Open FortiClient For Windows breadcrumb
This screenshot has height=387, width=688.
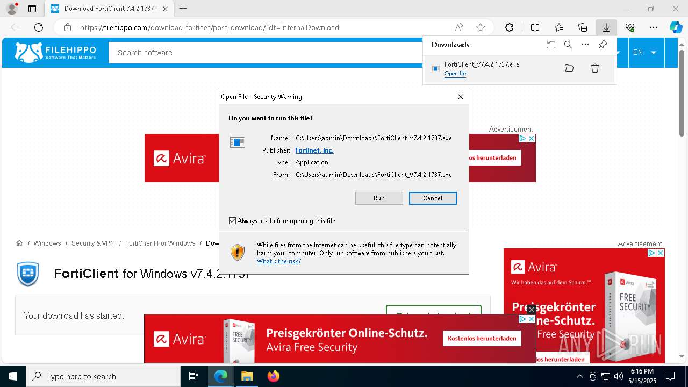(x=160, y=243)
